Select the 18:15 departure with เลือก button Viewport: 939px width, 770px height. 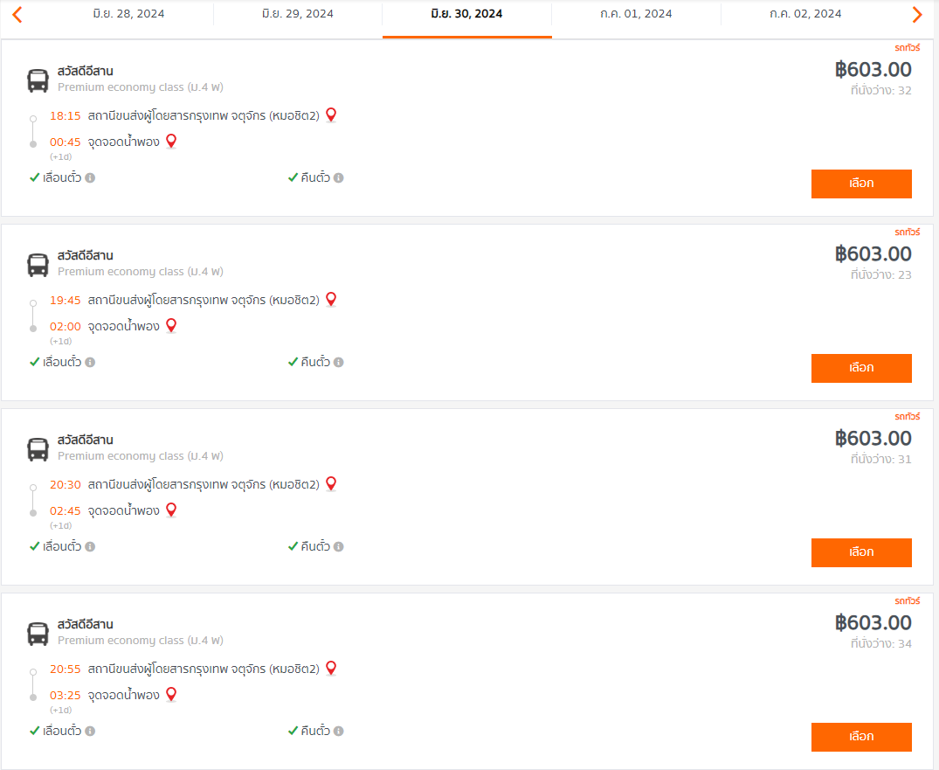click(x=861, y=184)
